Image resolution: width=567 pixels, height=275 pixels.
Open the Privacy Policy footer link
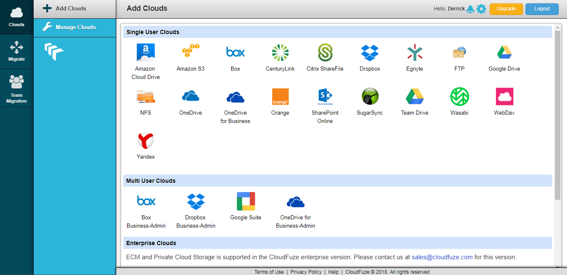[306, 272]
